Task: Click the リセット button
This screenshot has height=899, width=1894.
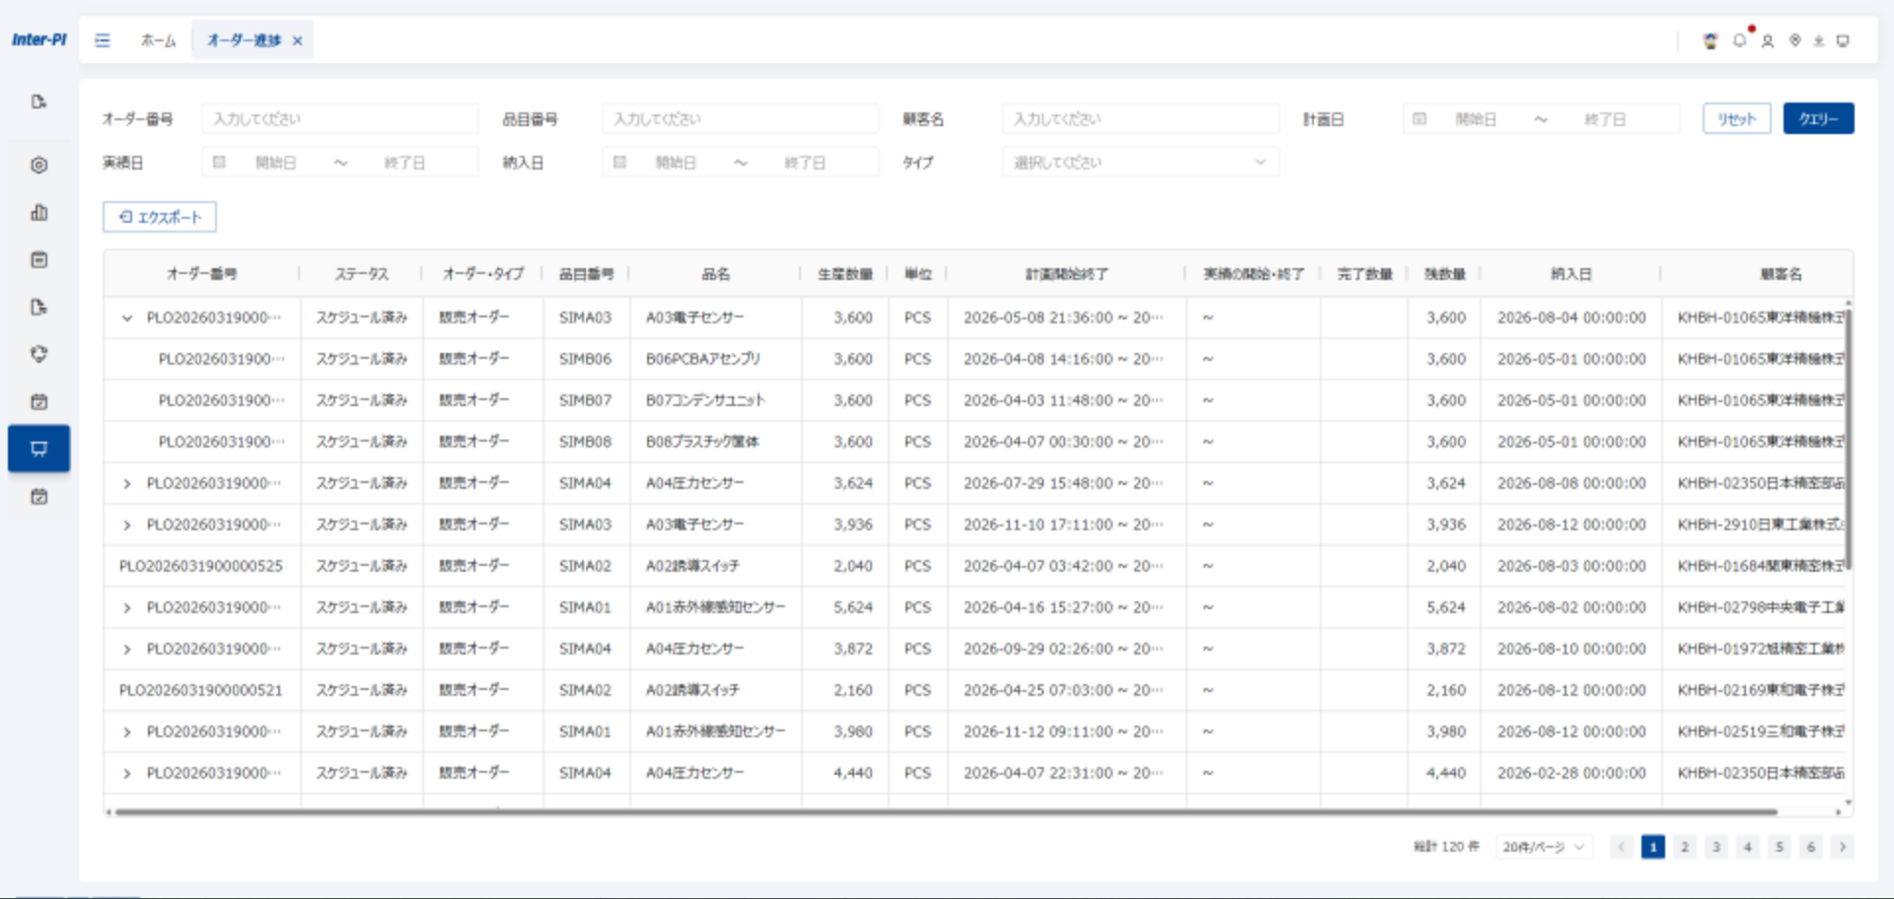Action: tap(1736, 118)
